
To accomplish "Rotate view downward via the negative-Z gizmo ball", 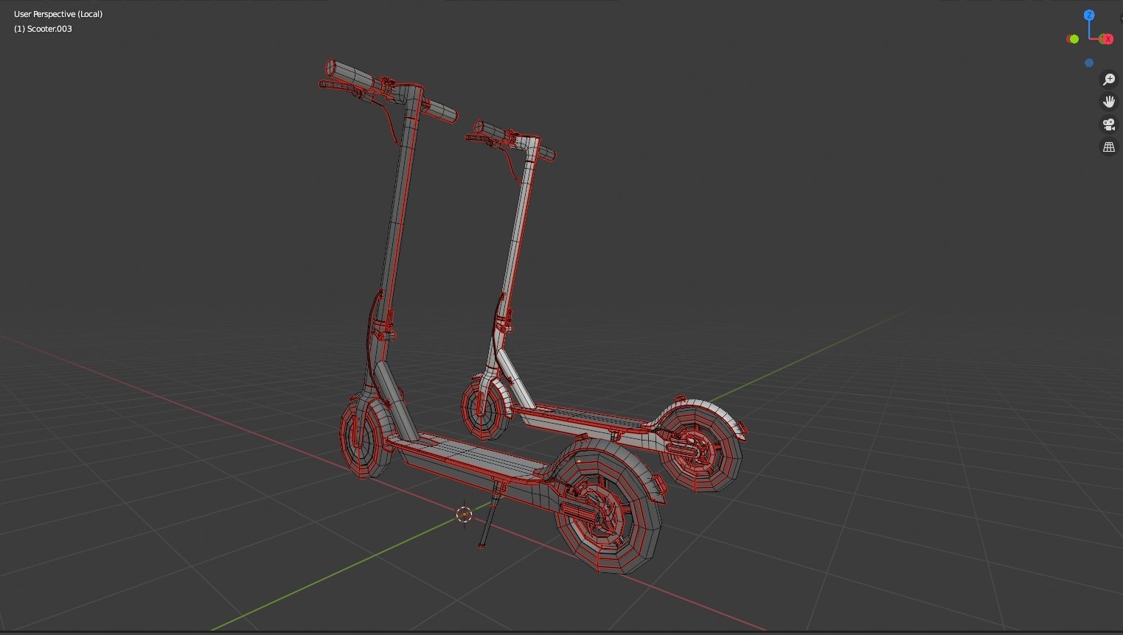I will [1088, 63].
